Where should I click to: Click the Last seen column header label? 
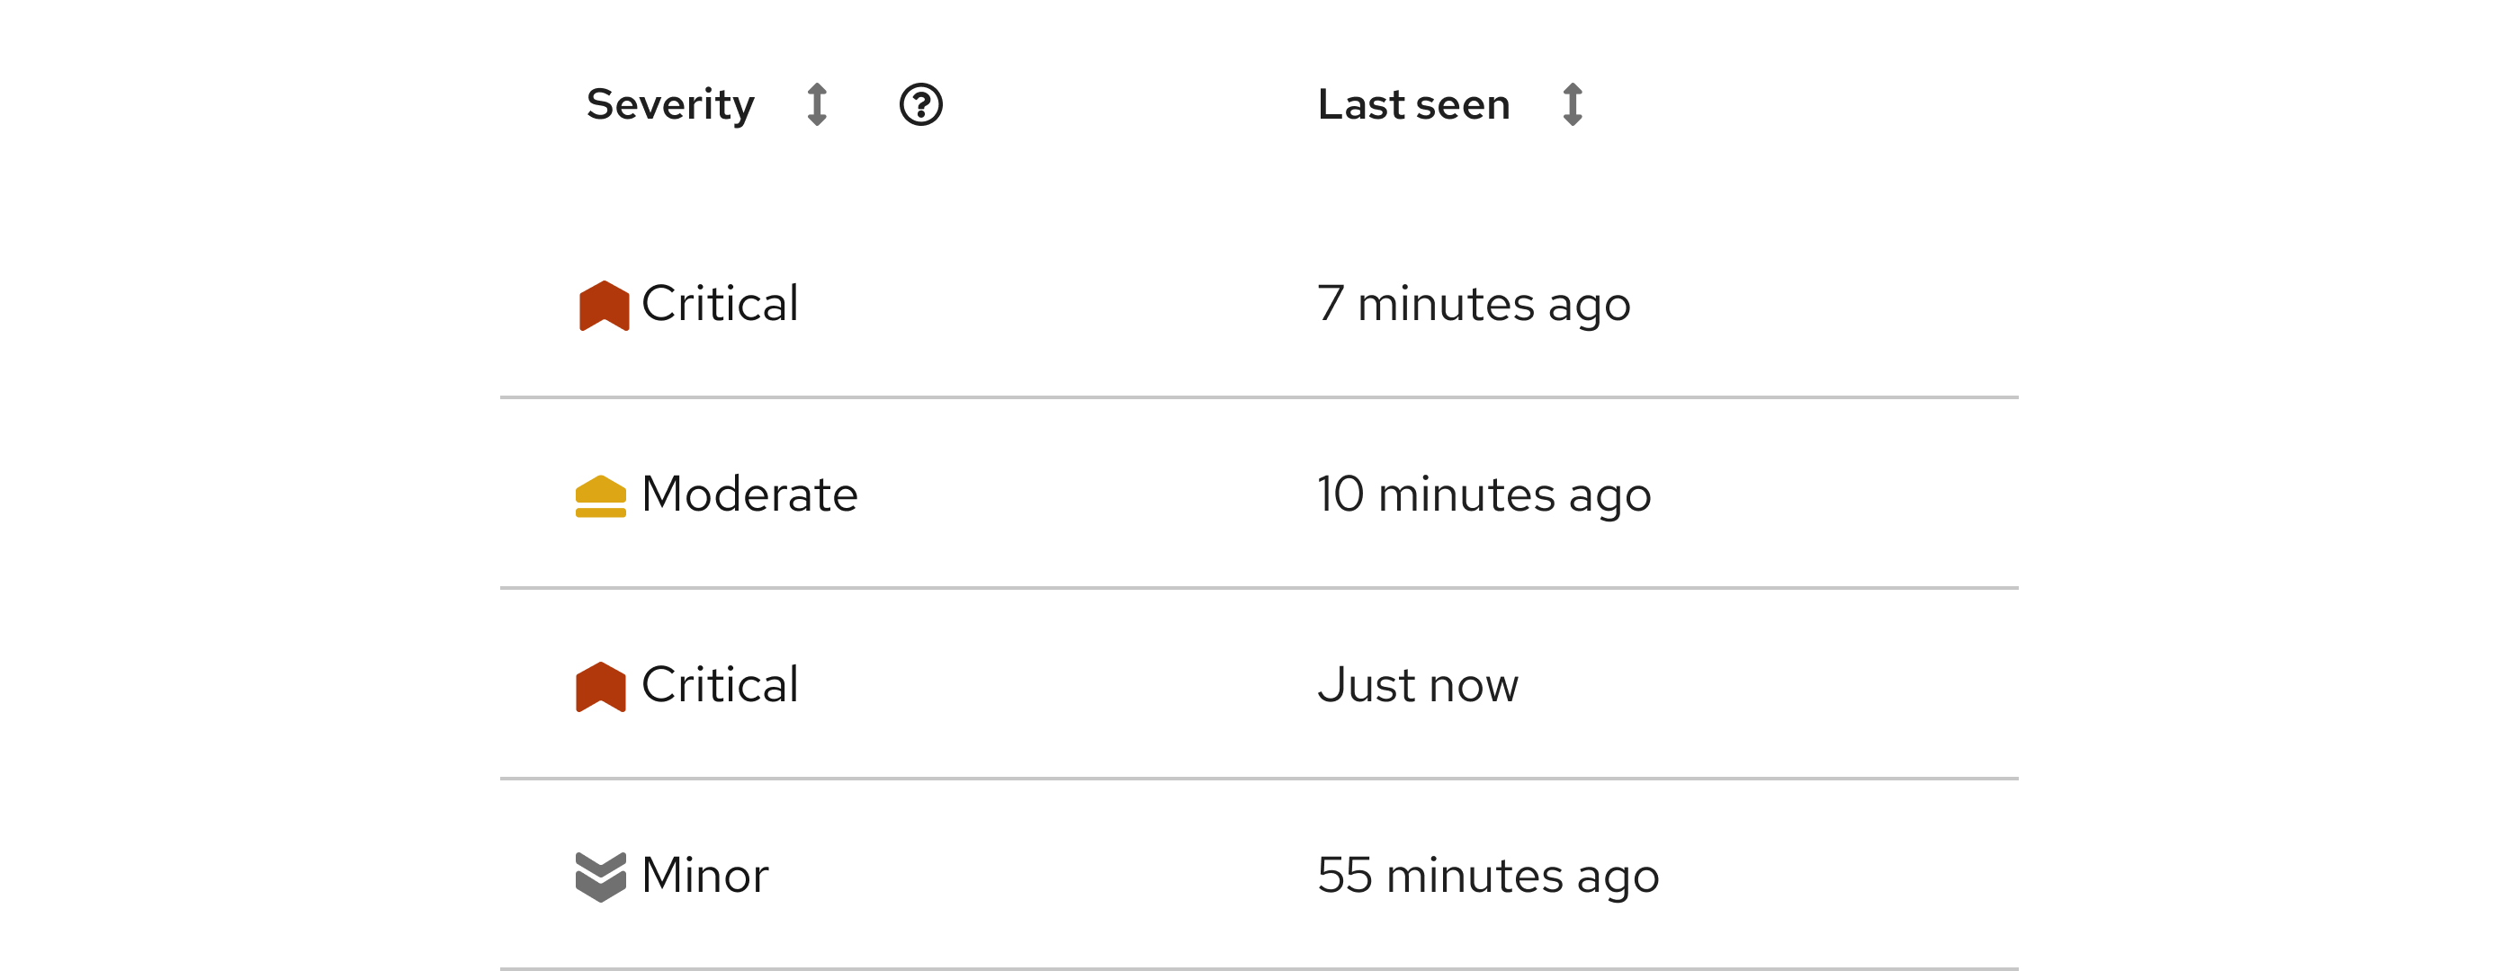pyautogui.click(x=1413, y=104)
